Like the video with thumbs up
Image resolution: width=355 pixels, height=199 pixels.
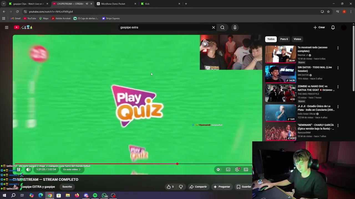coord(170,187)
